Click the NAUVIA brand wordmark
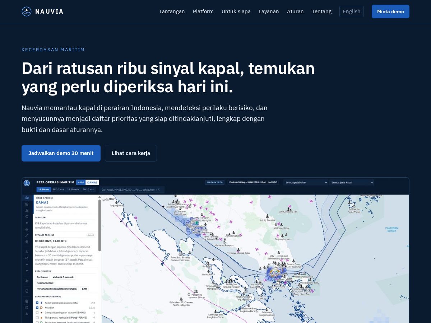This screenshot has width=431, height=323. point(49,11)
